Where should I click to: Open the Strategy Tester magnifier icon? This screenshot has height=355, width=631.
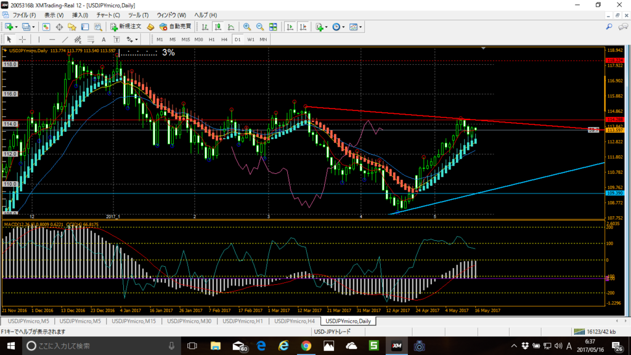pos(98,27)
